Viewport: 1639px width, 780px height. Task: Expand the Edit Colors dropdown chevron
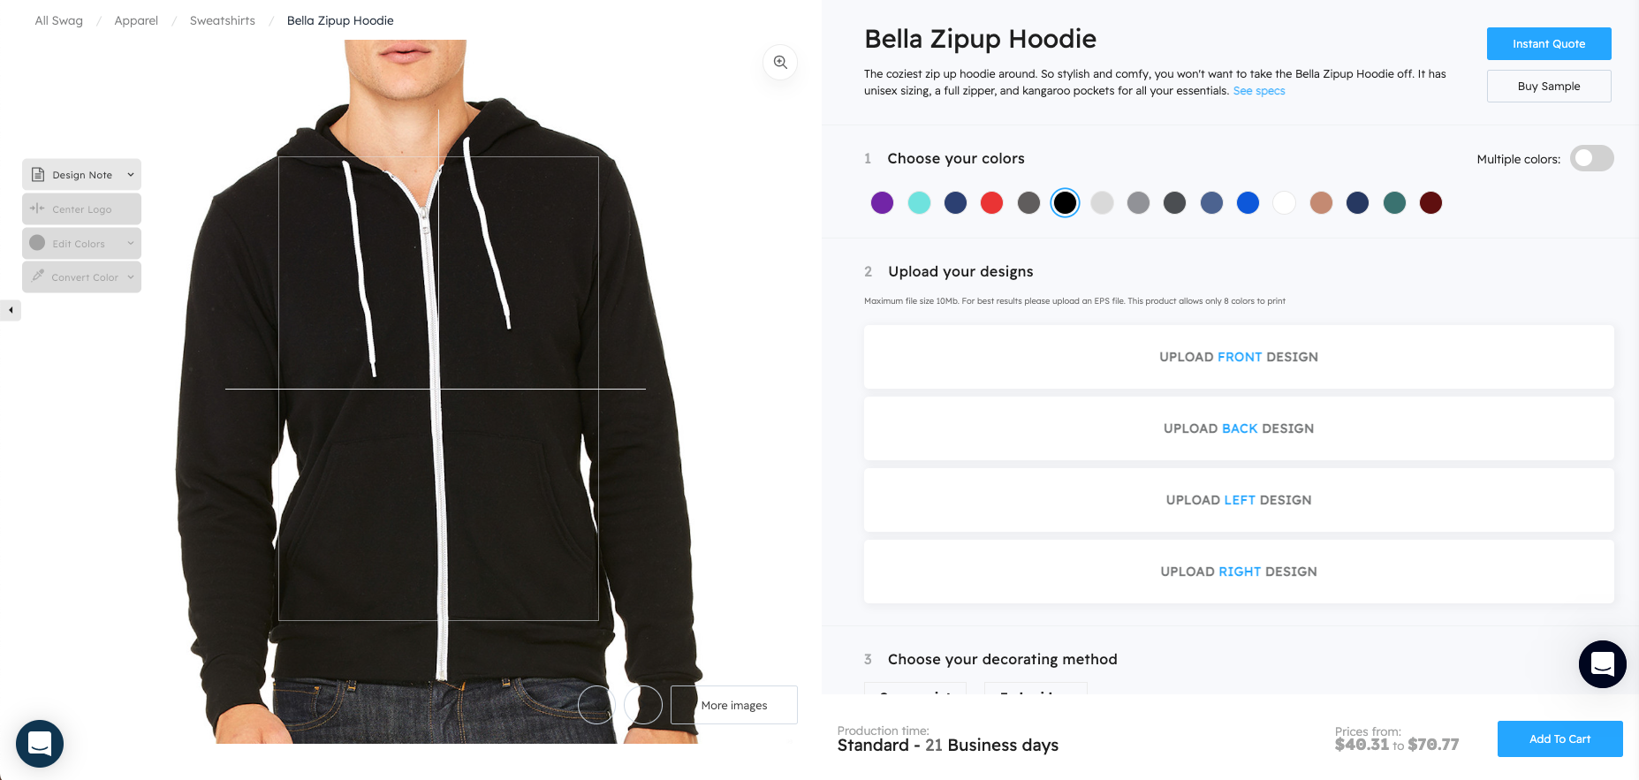tap(131, 243)
